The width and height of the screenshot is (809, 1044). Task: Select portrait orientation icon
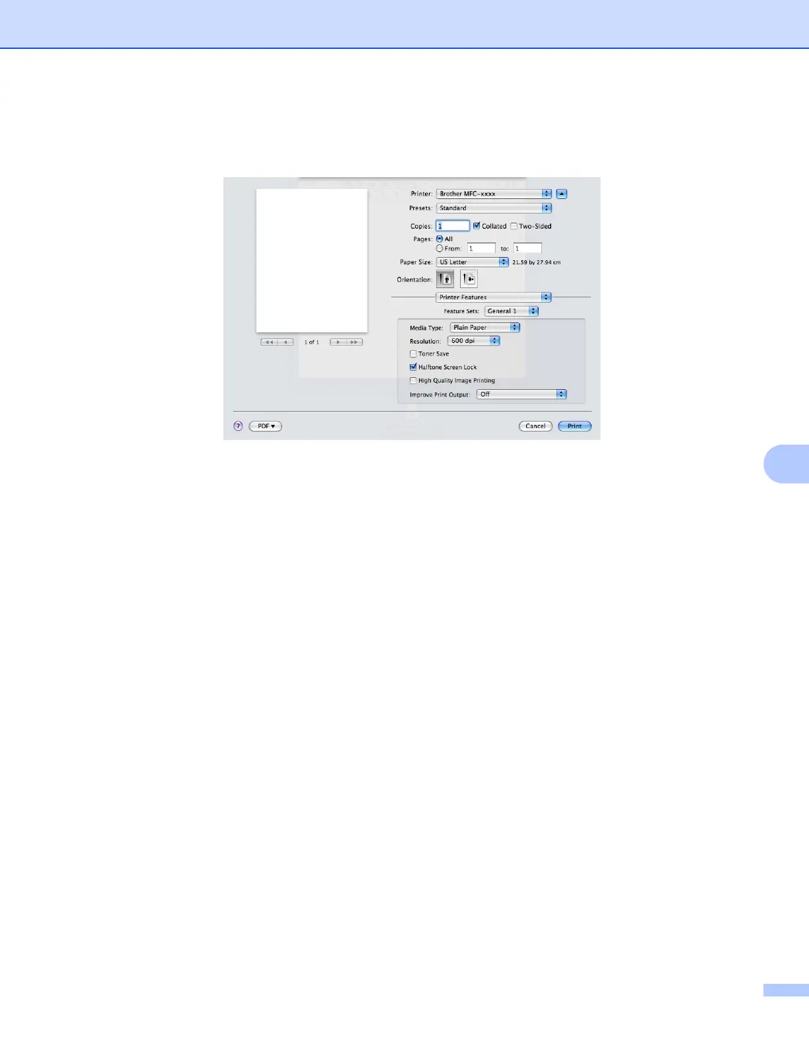coord(445,279)
